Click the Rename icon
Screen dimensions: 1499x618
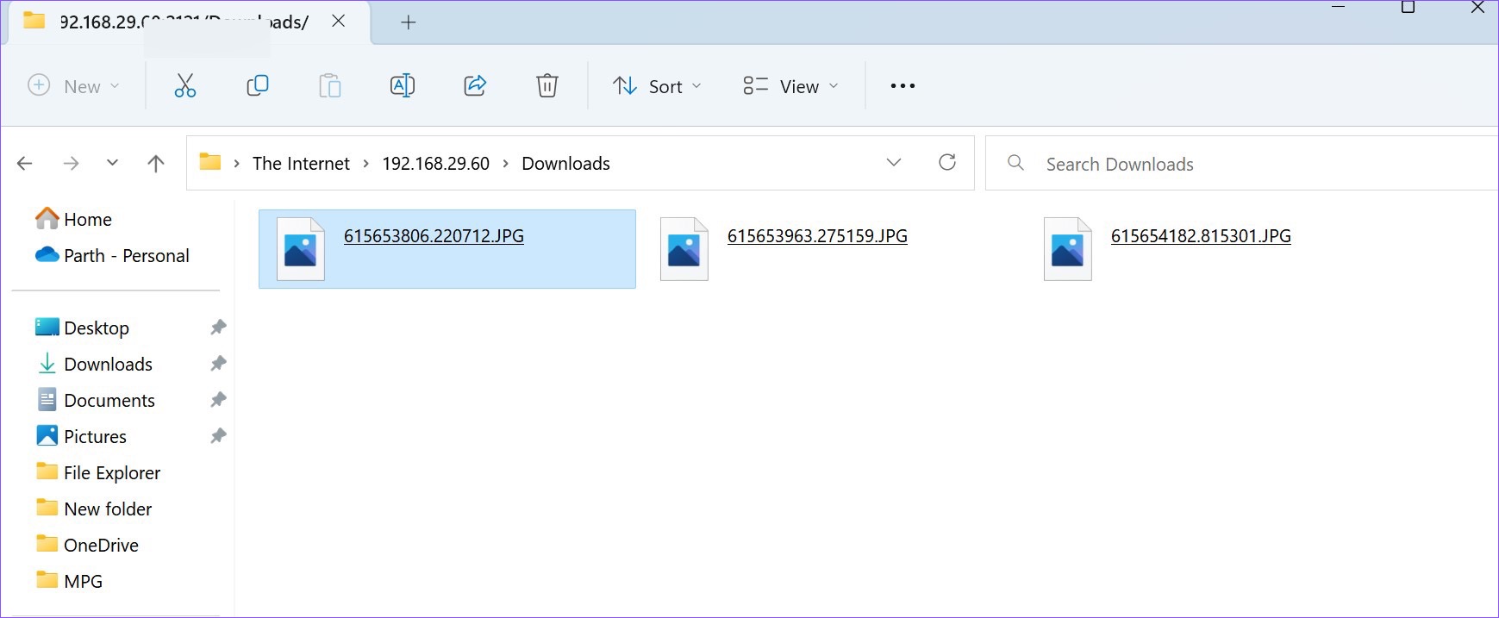[x=403, y=85]
